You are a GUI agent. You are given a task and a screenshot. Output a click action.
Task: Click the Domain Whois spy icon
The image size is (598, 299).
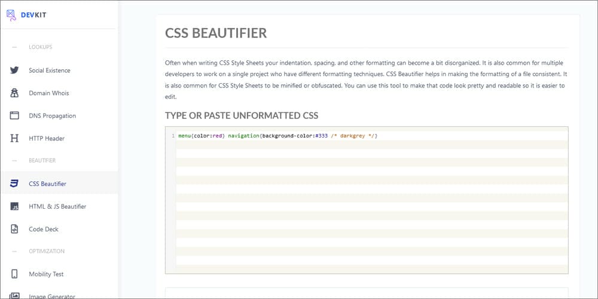point(14,93)
